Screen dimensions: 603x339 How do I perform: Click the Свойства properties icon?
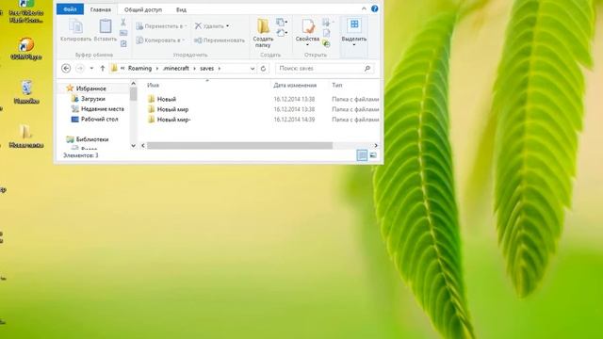click(x=308, y=26)
